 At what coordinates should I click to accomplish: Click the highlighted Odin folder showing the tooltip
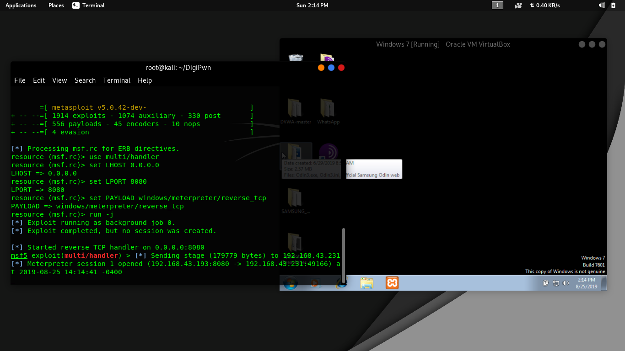[x=296, y=152]
